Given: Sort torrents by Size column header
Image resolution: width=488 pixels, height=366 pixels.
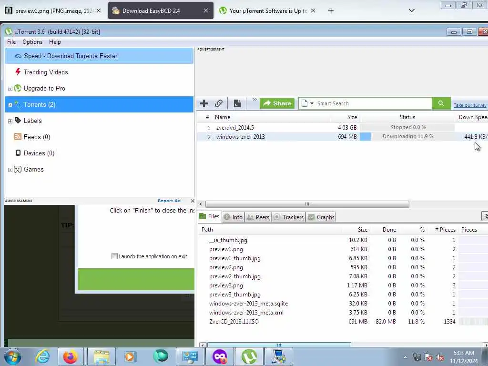Looking at the screenshot, I should point(352,117).
